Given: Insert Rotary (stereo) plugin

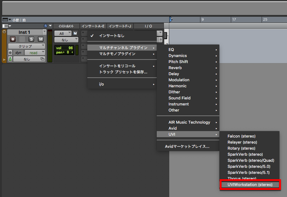Looking at the screenshot, I should click(x=249, y=148).
